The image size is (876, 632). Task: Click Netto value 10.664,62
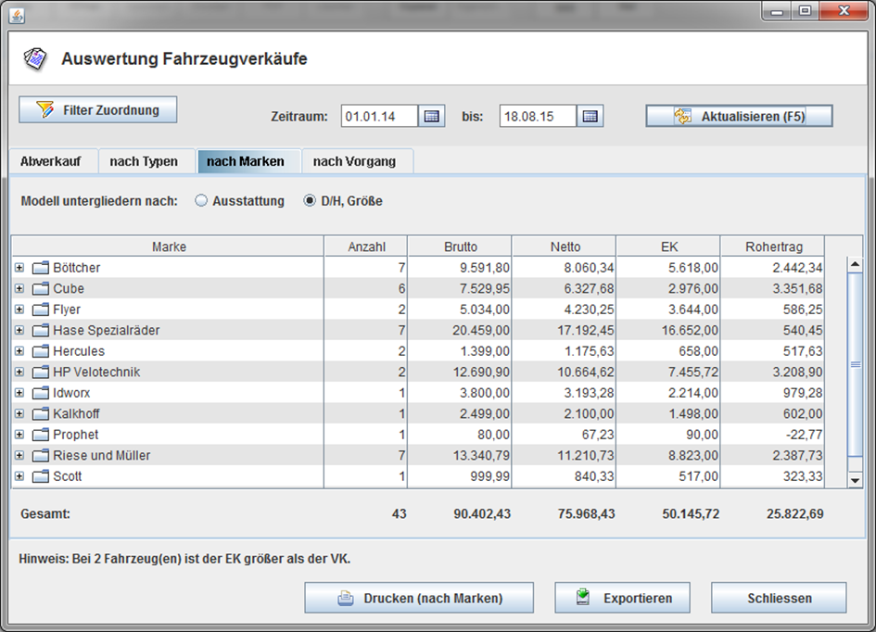pyautogui.click(x=586, y=373)
